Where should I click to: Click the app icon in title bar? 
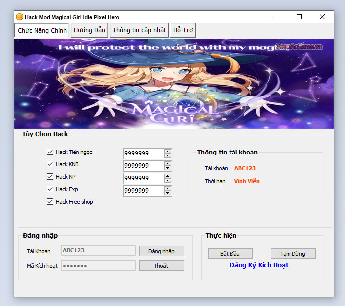[x=20, y=17]
